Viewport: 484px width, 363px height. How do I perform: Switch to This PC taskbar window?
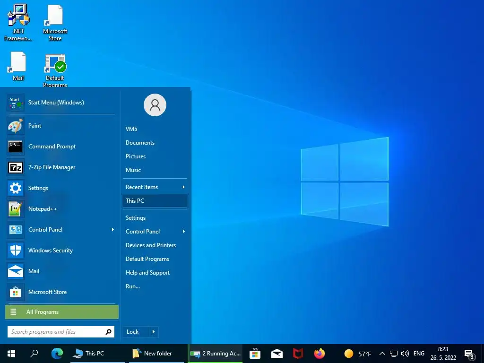pyautogui.click(x=97, y=354)
